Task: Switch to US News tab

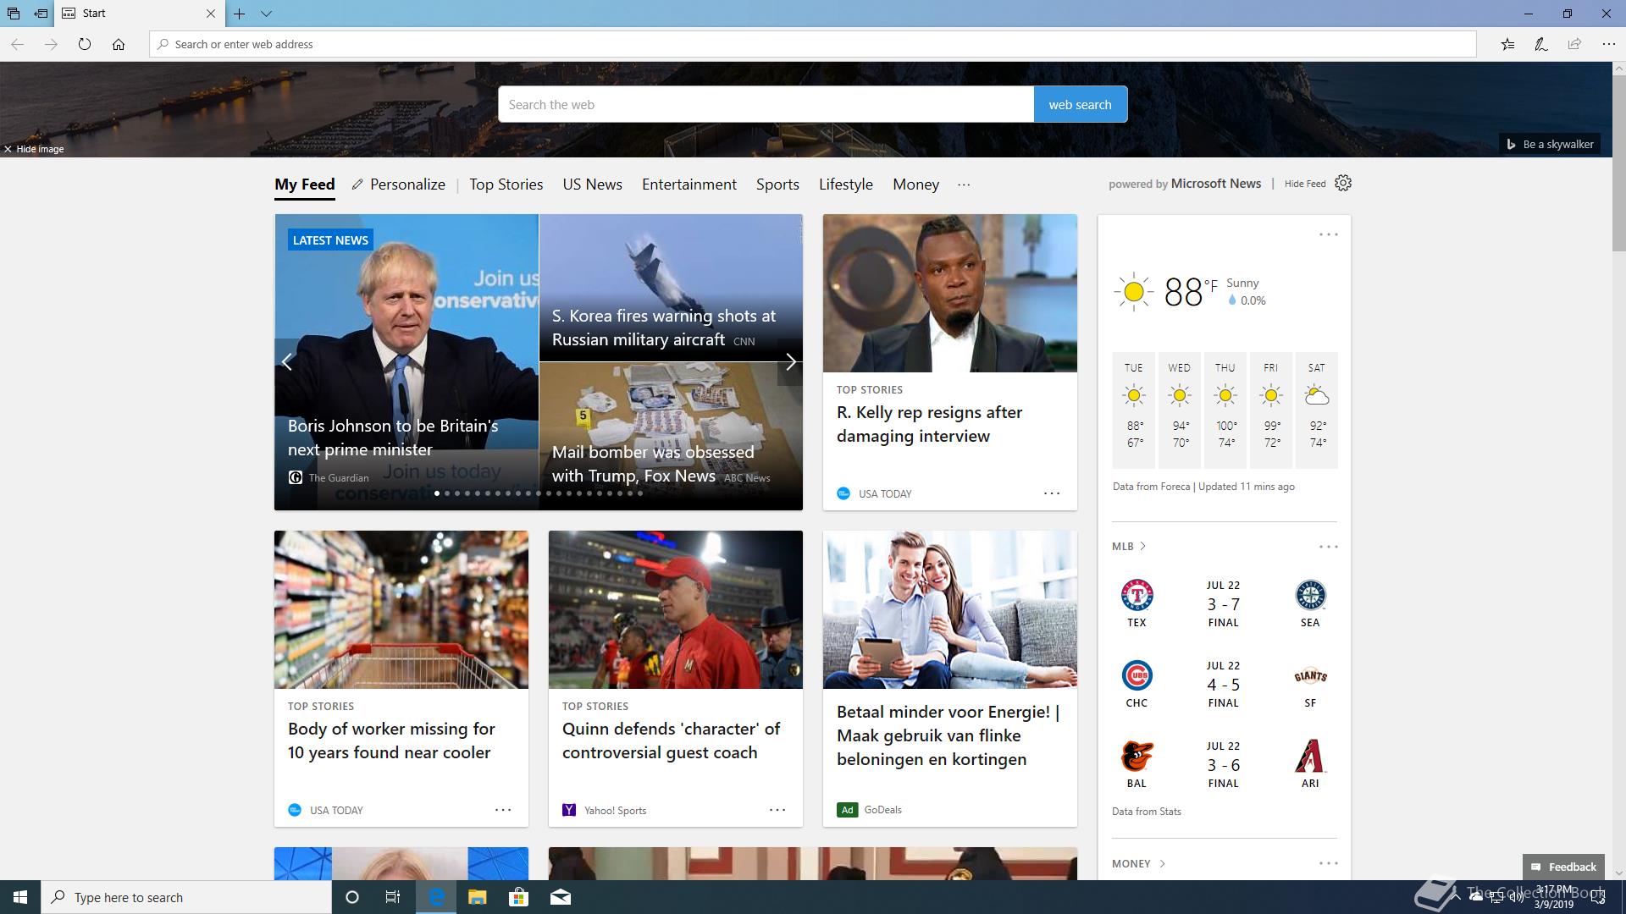Action: coord(593,184)
